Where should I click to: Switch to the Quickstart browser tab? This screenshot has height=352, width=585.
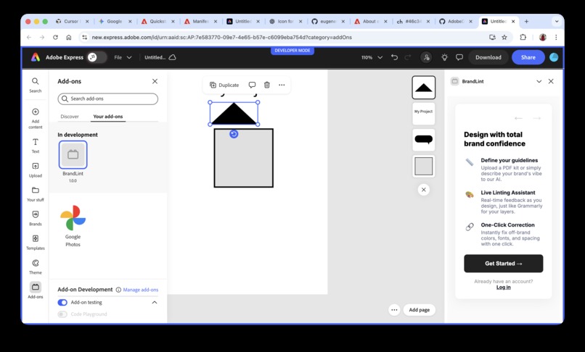point(157,22)
